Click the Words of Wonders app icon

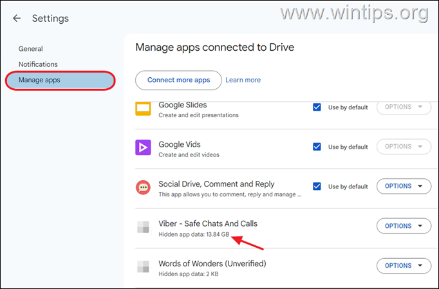[x=143, y=266]
